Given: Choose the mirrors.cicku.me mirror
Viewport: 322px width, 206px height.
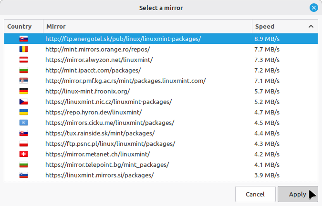Looking at the screenshot, I should 110,123.
